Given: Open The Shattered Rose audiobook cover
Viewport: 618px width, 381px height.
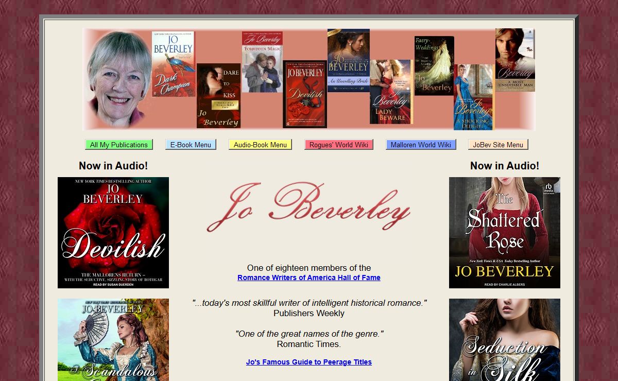Looking at the screenshot, I should (x=504, y=233).
